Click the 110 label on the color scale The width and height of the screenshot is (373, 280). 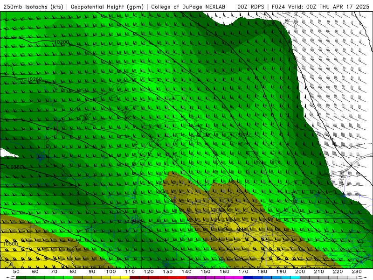[x=130, y=272]
